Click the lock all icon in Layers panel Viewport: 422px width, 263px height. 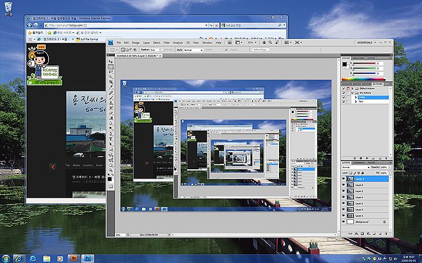point(363,173)
